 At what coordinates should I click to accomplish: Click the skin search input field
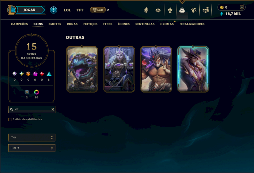pyautogui.click(x=31, y=109)
